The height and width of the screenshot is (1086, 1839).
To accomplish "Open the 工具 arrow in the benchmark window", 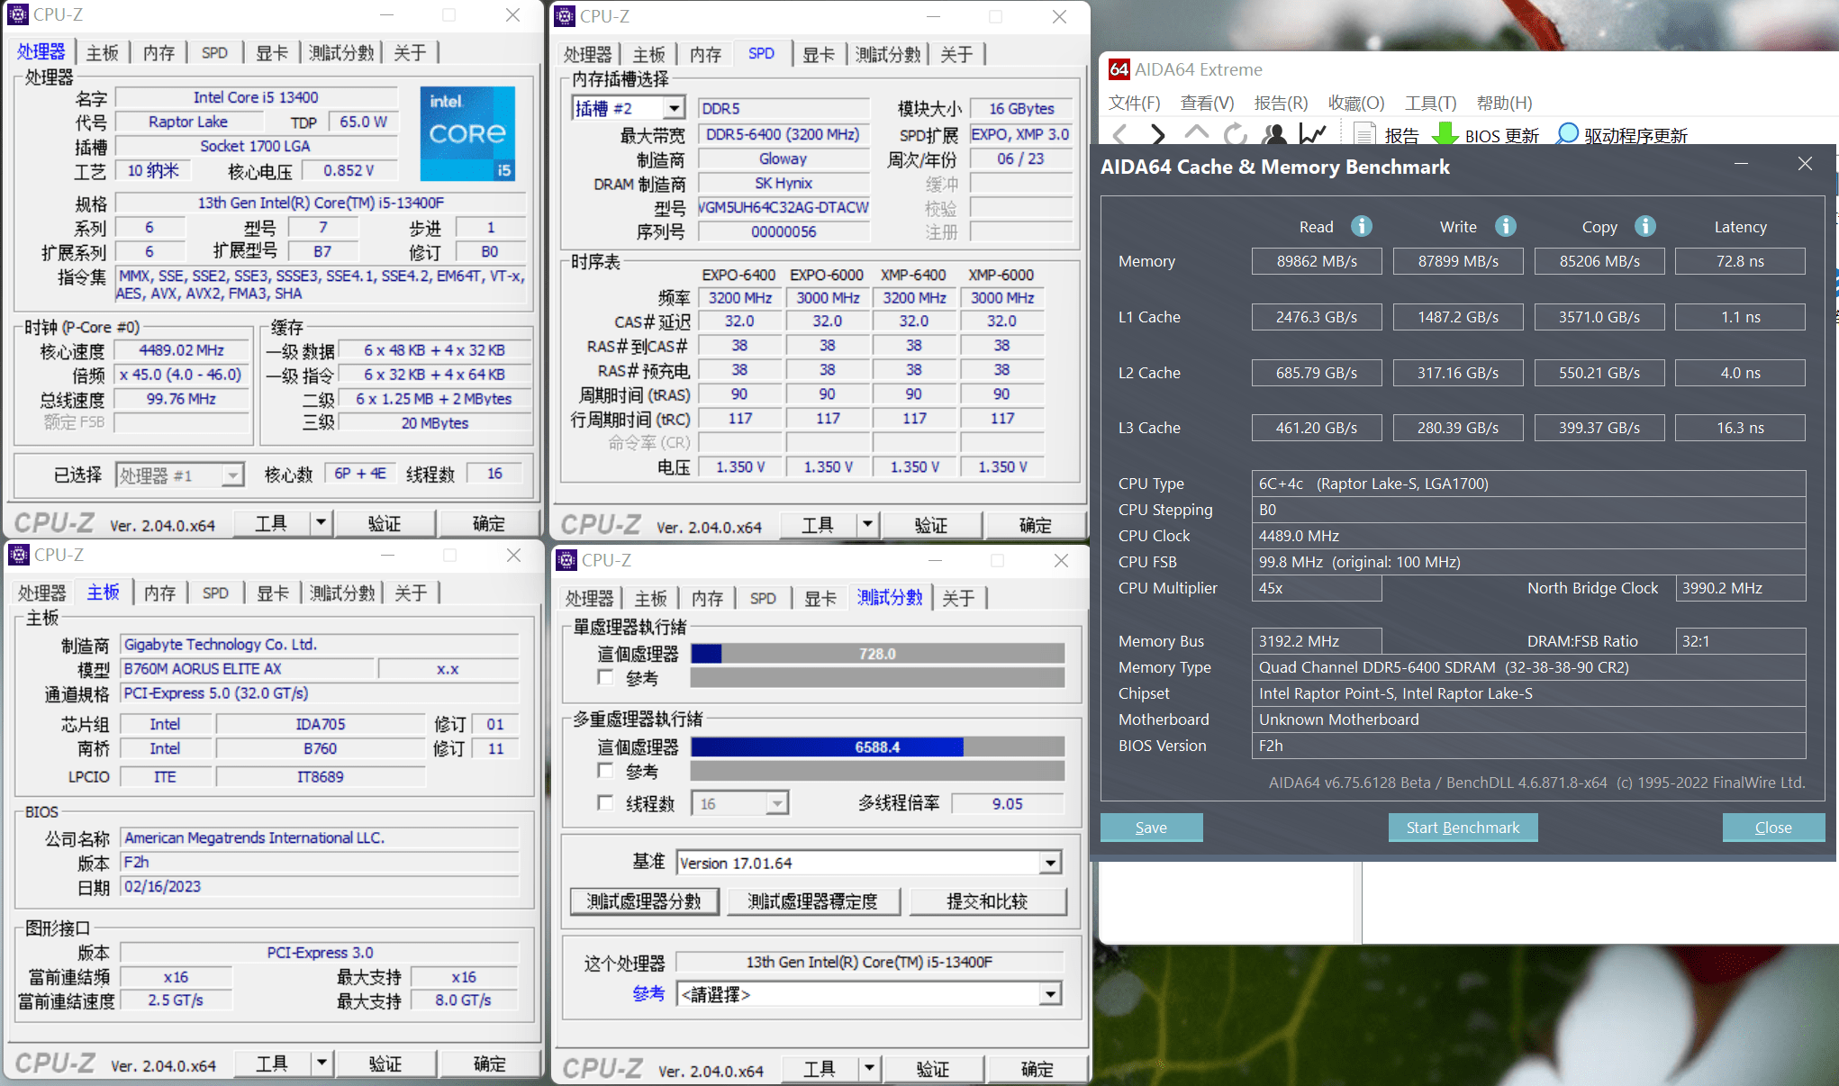I will pos(869,1068).
